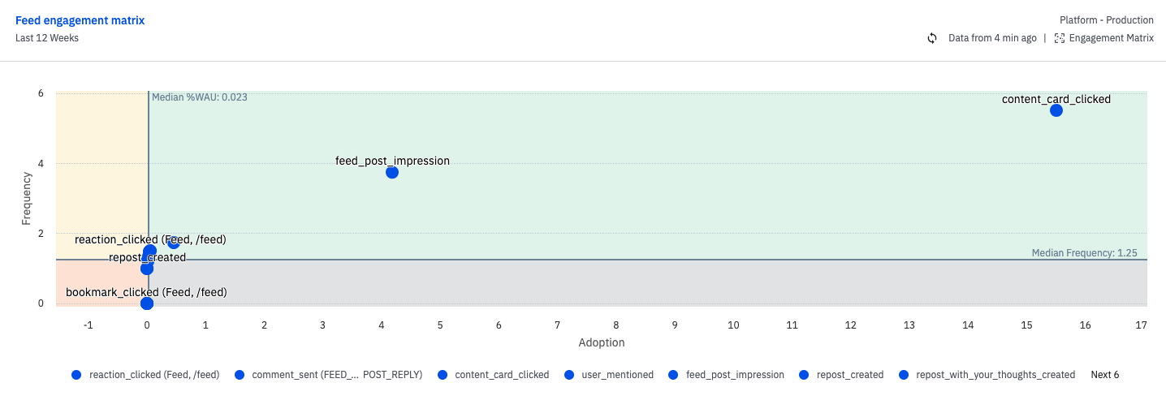Click the Median %WAU: 0.023 line label
The image size is (1166, 400).
200,97
